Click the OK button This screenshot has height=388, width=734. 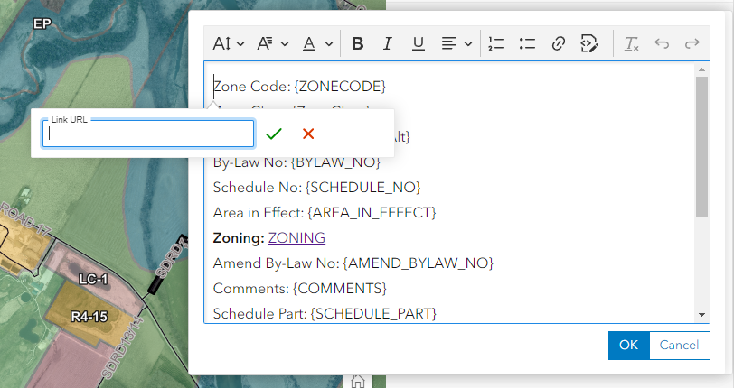pos(628,346)
